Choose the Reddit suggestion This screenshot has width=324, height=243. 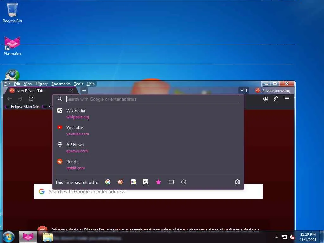click(148, 165)
